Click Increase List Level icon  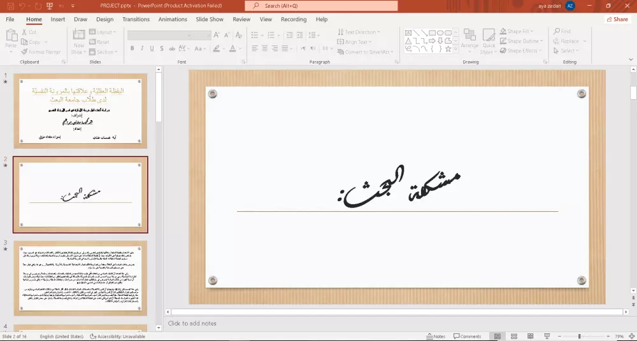pyautogui.click(x=300, y=36)
